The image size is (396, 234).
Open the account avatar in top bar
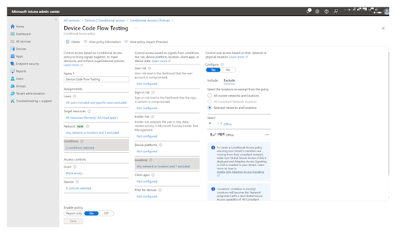(386, 11)
